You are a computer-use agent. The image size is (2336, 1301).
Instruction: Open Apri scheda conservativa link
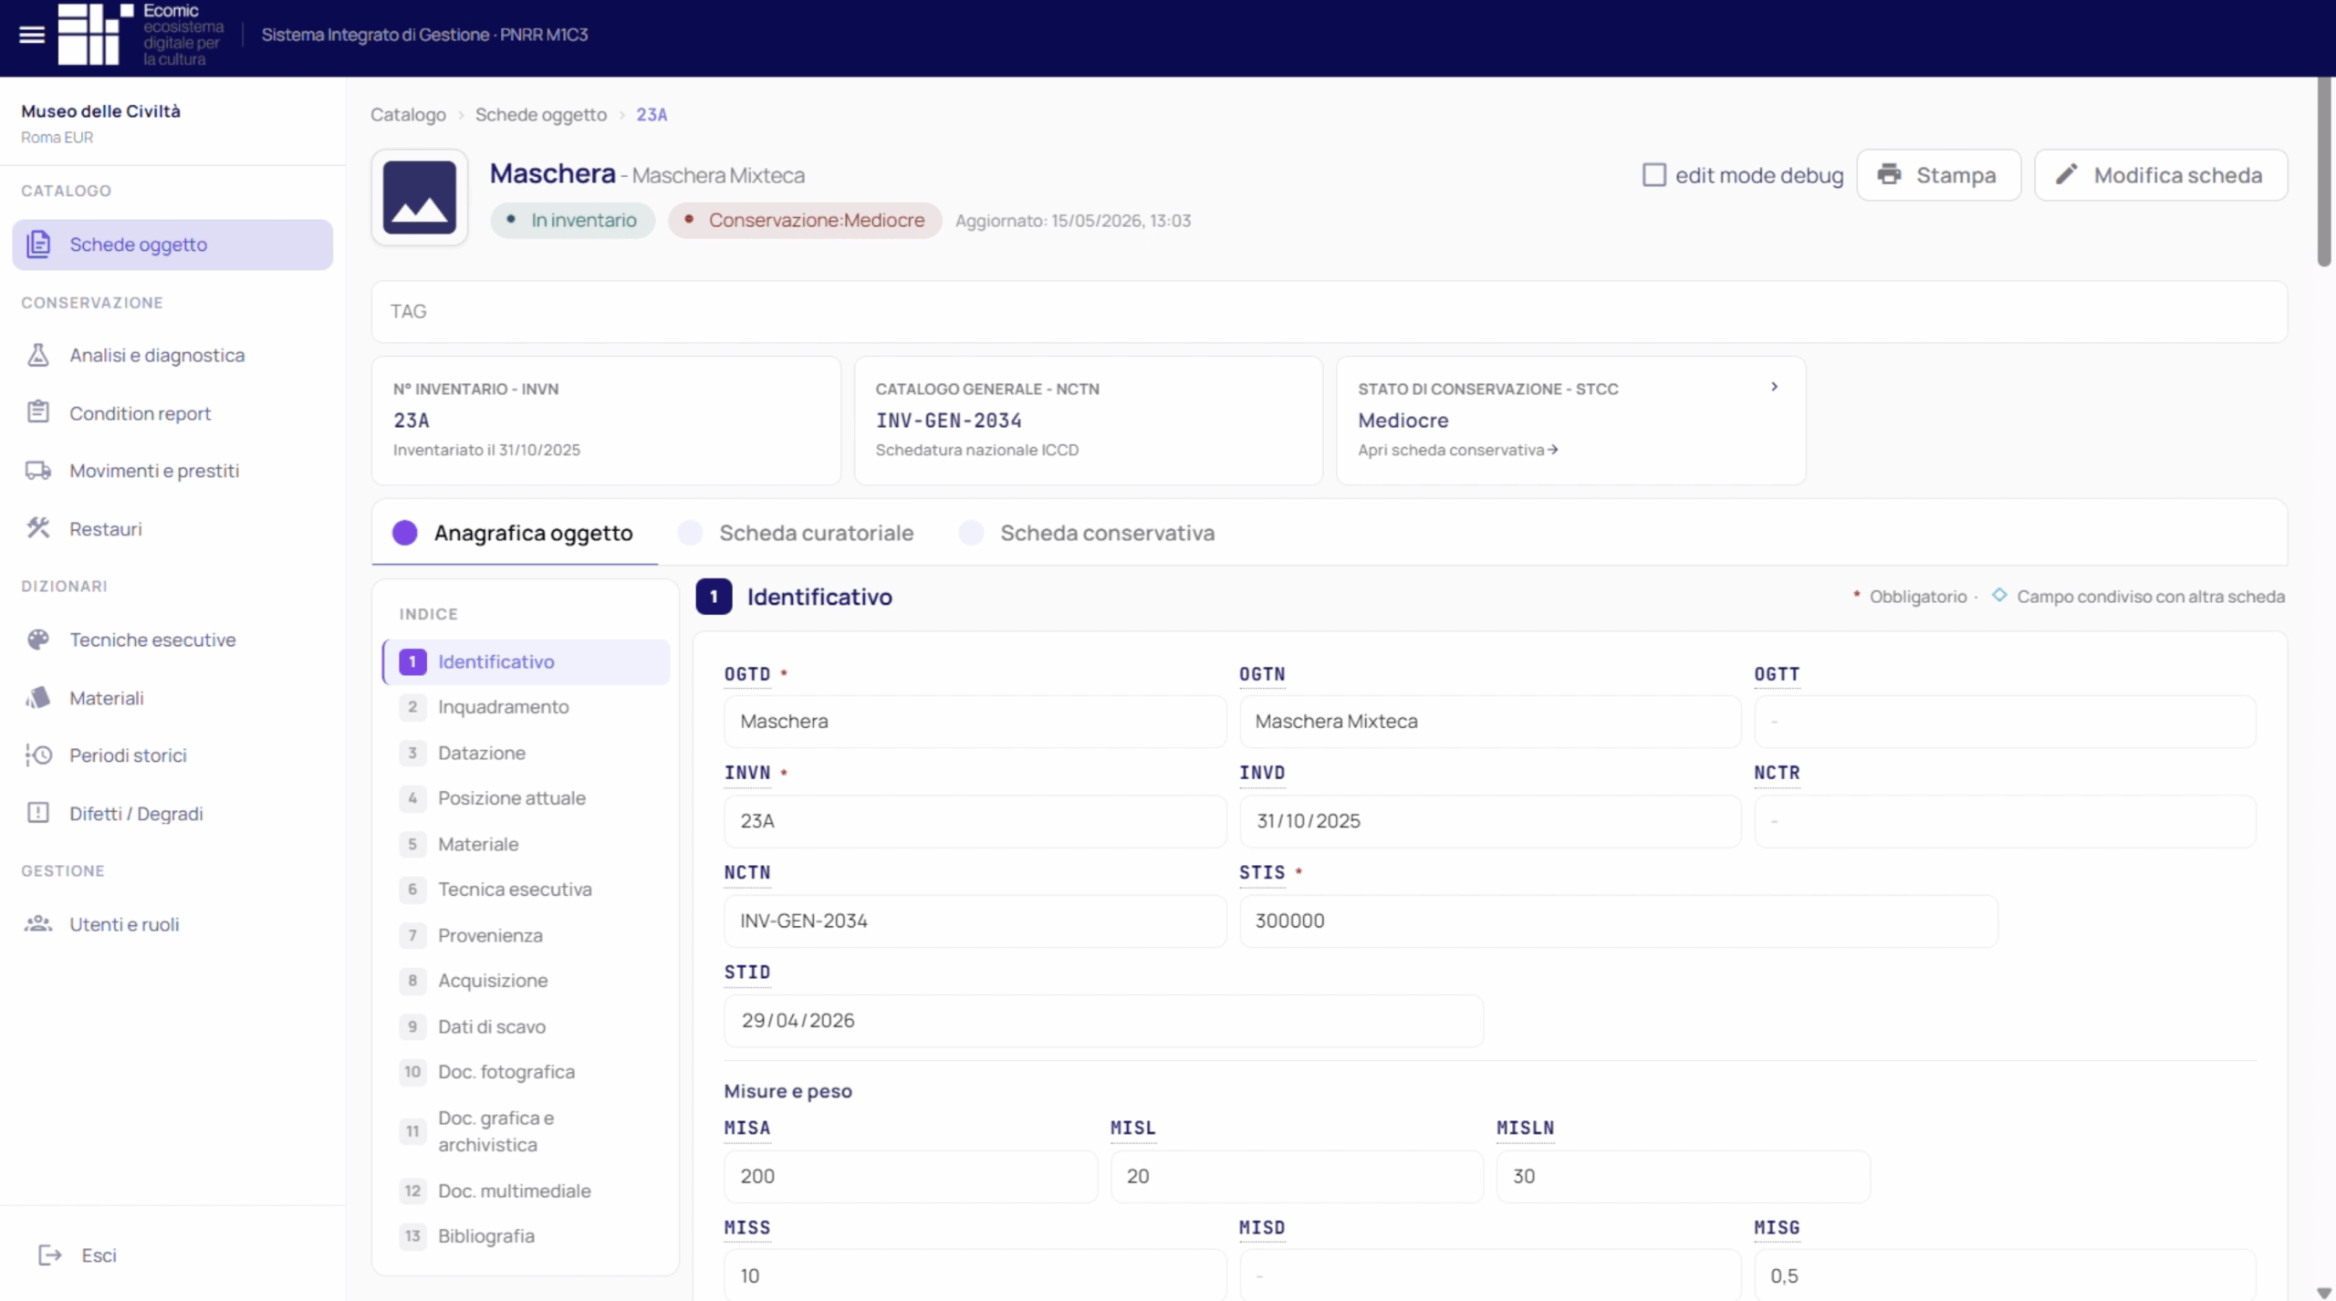click(x=1458, y=450)
